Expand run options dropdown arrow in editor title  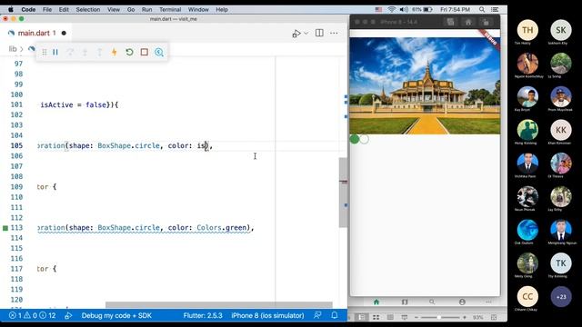click(x=306, y=34)
